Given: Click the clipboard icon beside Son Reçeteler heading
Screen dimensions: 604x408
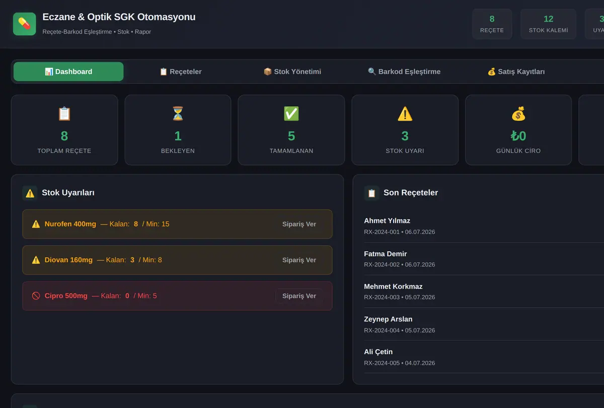Looking at the screenshot, I should tap(371, 193).
